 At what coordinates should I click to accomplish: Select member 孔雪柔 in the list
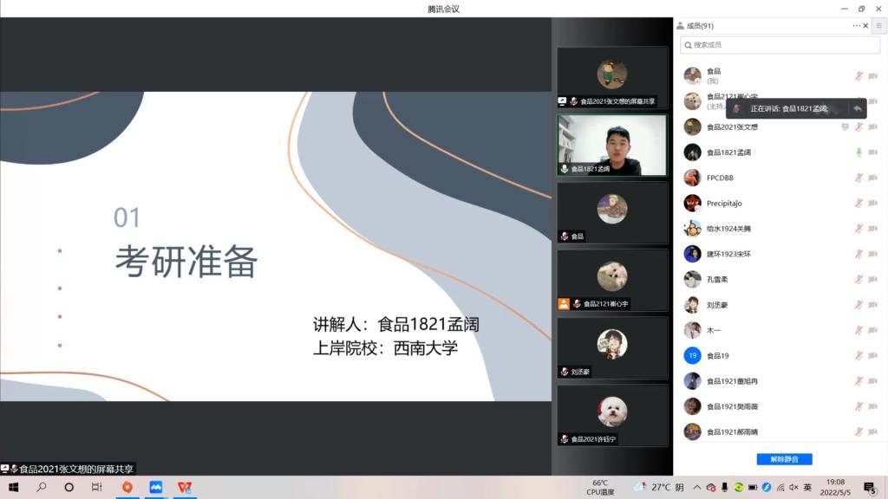click(x=780, y=280)
